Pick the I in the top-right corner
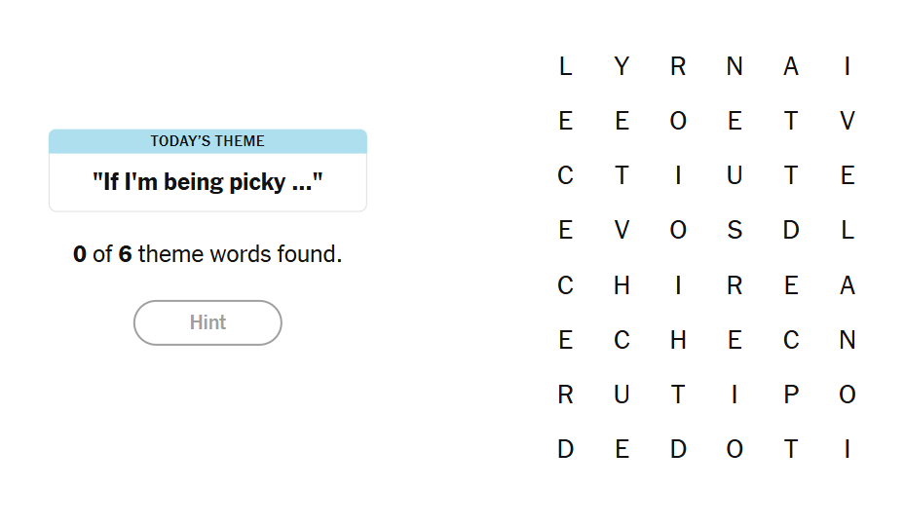This screenshot has width=905, height=527. tap(848, 66)
